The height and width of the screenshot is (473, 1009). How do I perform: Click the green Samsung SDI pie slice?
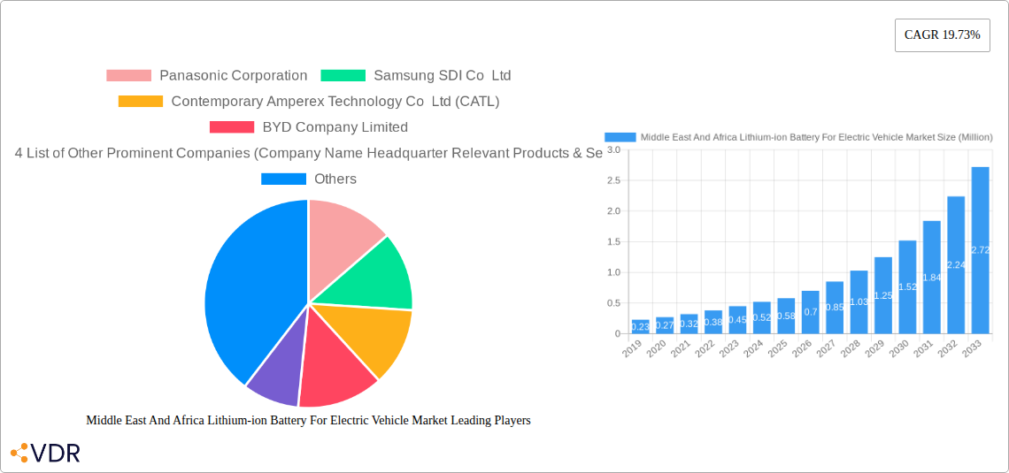tap(376, 274)
